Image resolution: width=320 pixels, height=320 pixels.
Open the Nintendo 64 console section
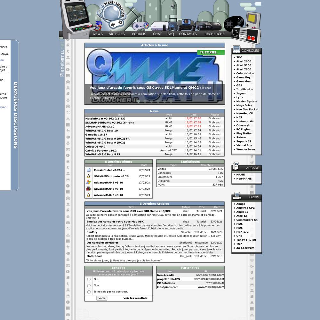click(245, 121)
